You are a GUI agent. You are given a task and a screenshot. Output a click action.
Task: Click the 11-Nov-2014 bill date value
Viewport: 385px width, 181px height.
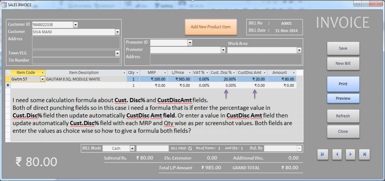point(286,31)
